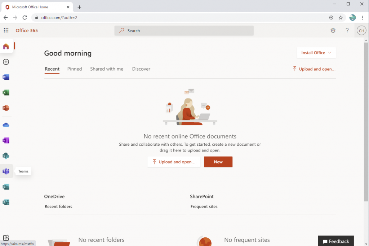Open SharePoint from the left rail
Screen dimensions: 369x246
(x=6, y=156)
